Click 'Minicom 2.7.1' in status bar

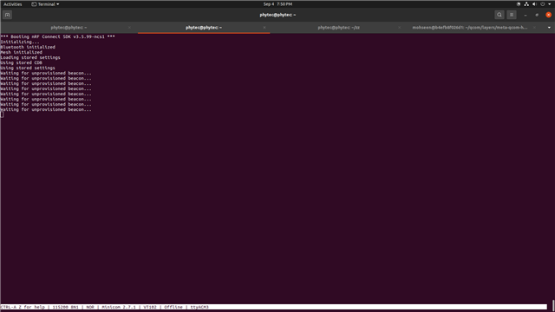tap(119, 307)
